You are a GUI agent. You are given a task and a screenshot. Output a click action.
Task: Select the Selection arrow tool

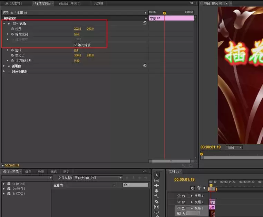[x=157, y=175]
